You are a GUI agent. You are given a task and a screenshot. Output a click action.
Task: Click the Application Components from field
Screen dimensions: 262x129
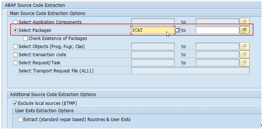coord(153,22)
